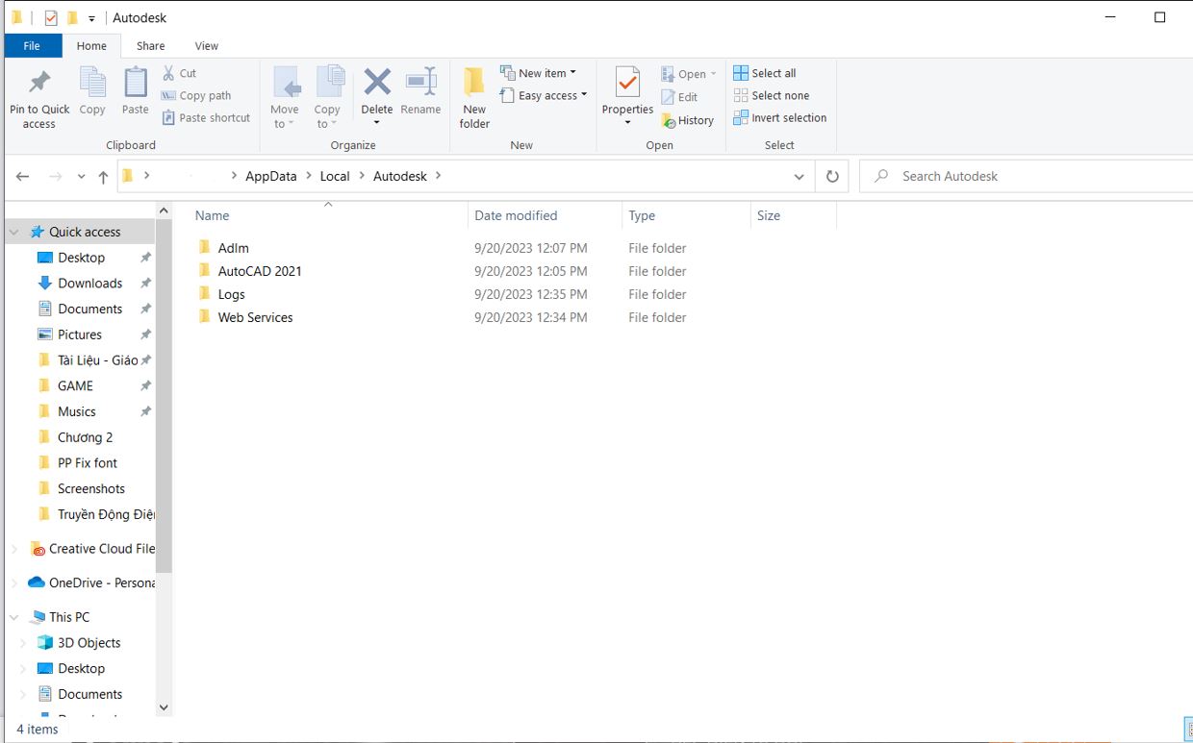The height and width of the screenshot is (743, 1193).
Task: Open the File menu tab
Action: point(32,45)
